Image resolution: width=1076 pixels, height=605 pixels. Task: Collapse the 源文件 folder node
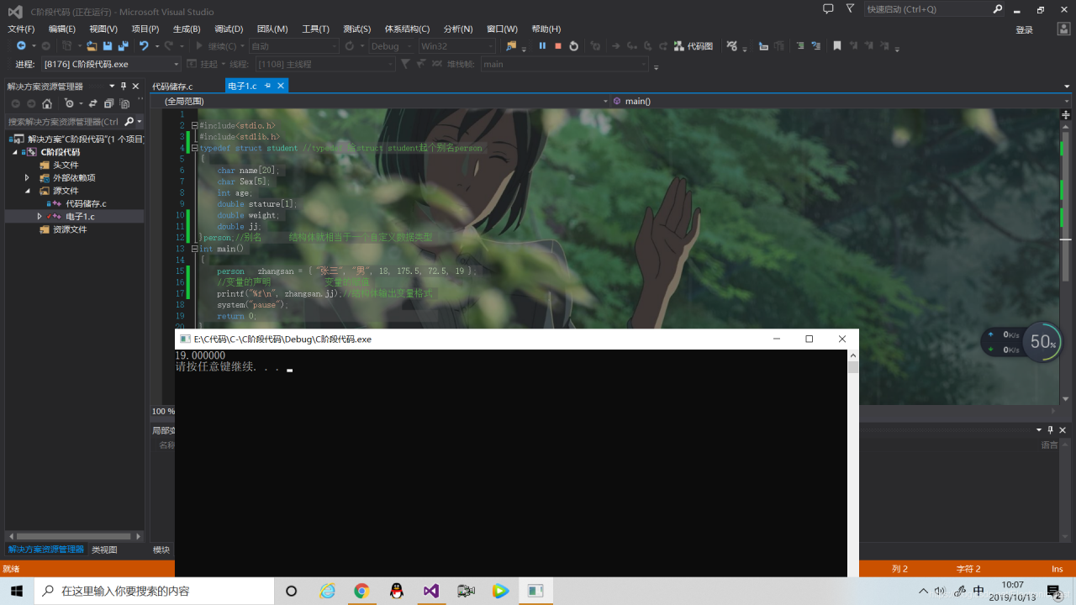[27, 191]
